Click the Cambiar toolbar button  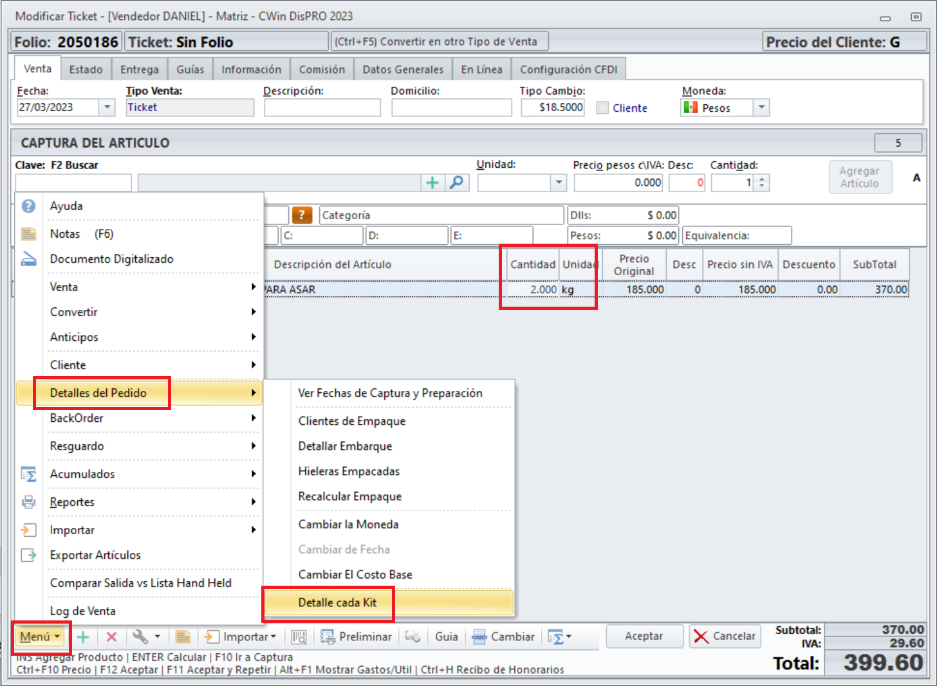pos(503,636)
